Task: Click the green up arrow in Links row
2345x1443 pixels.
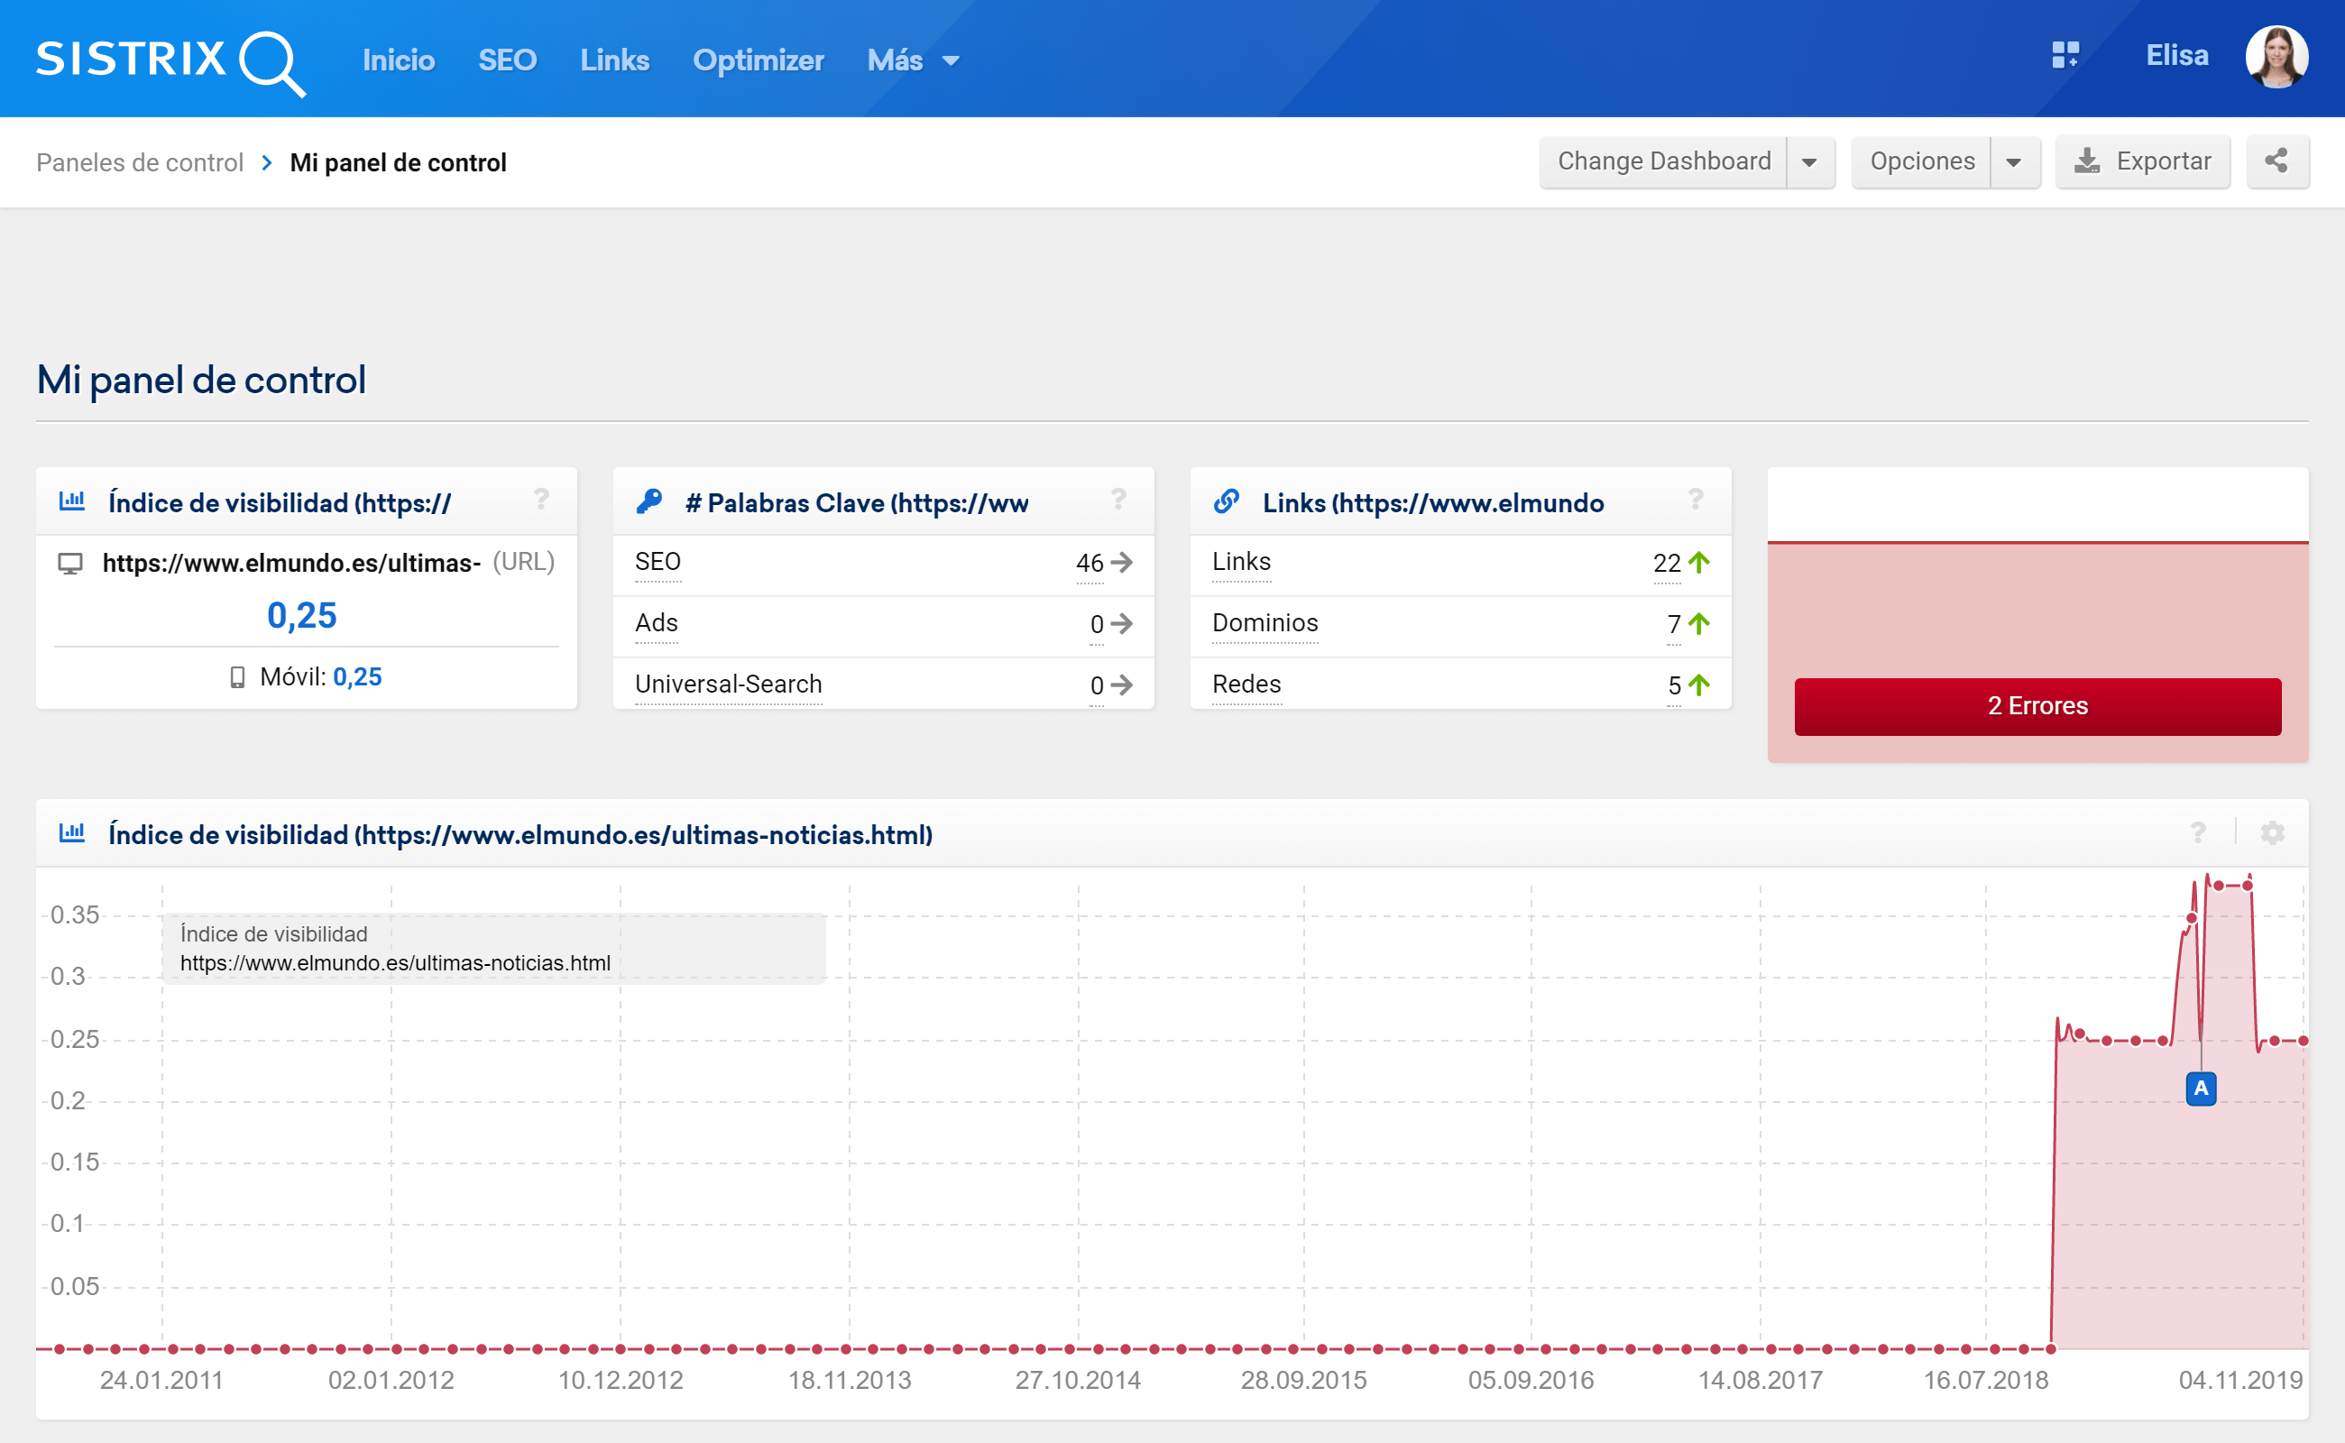Action: click(1699, 562)
